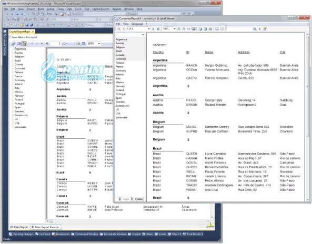Open Pending Changes window
This screenshot has width=312, height=244.
tap(21, 234)
